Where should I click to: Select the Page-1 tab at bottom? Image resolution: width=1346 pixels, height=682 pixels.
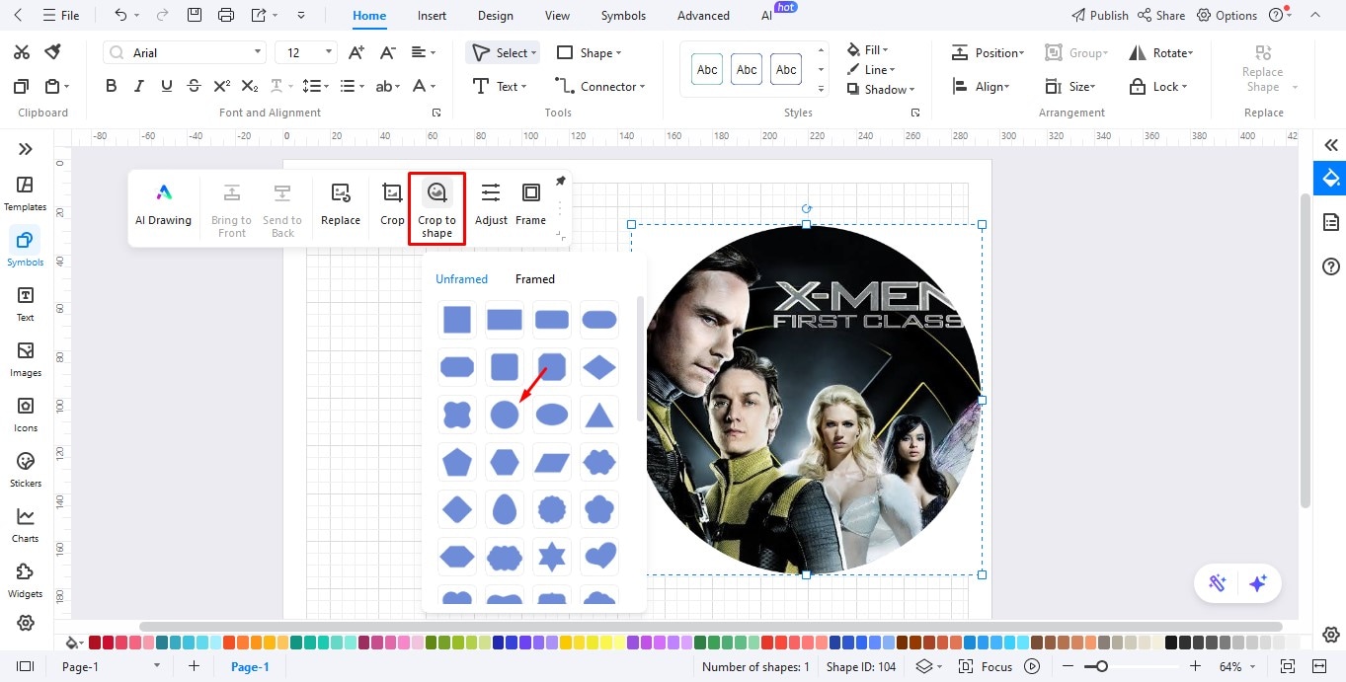pyautogui.click(x=250, y=666)
